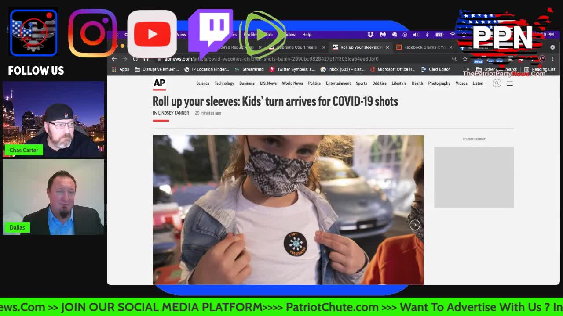Image resolution: width=563 pixels, height=316 pixels.
Task: Open the View menu in the menu bar
Action: pos(181,35)
